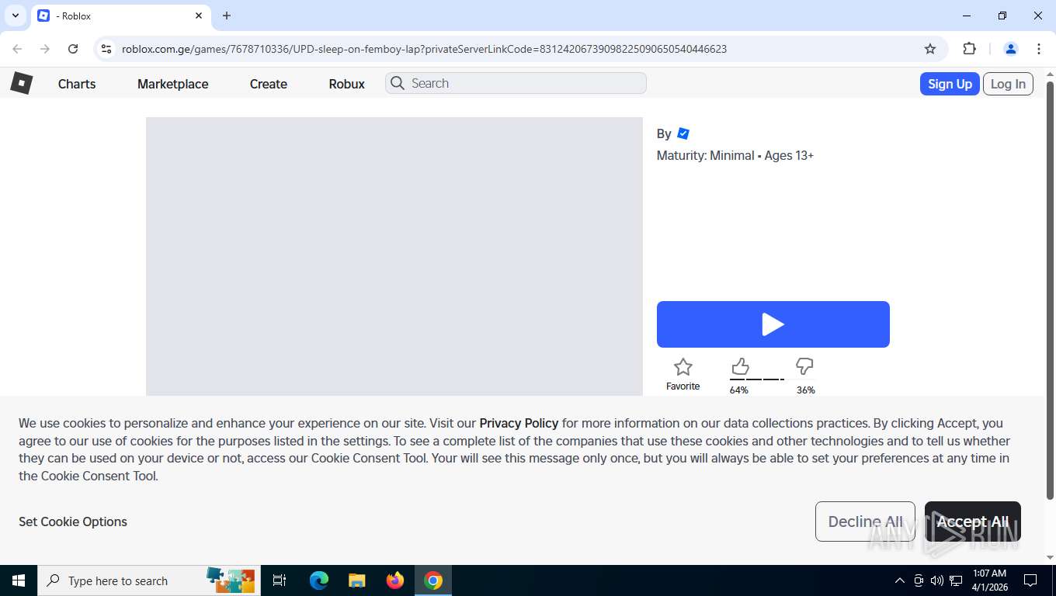Launch Microsoft Edge from taskbar
The image size is (1056, 596).
[x=319, y=580]
